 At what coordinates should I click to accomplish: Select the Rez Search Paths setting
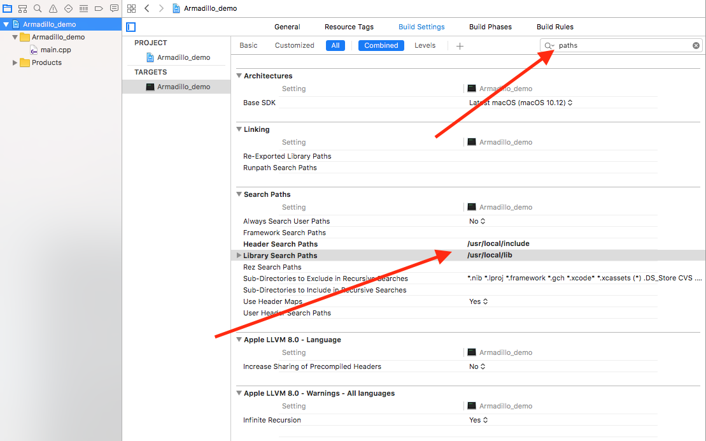coord(272,267)
